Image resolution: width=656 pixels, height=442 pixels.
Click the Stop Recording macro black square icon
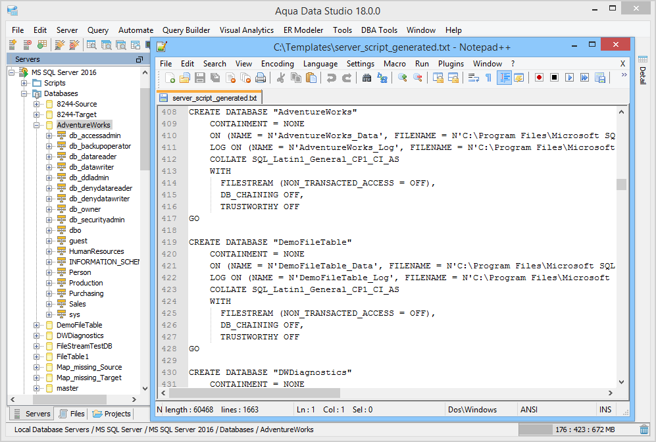(x=554, y=78)
